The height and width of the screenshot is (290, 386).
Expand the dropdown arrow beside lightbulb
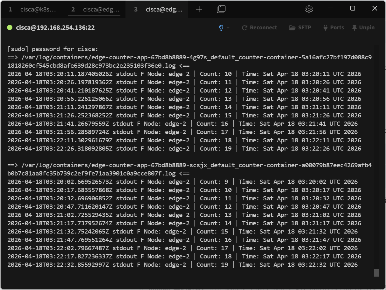[228, 28]
